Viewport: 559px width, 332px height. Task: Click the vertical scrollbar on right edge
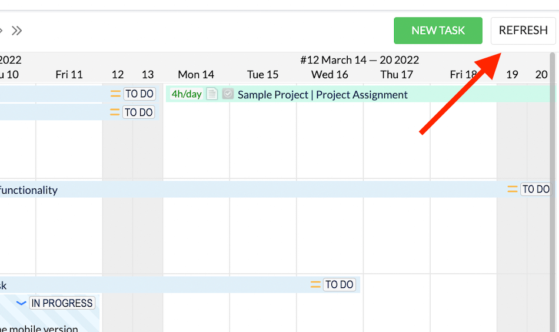coord(553,177)
